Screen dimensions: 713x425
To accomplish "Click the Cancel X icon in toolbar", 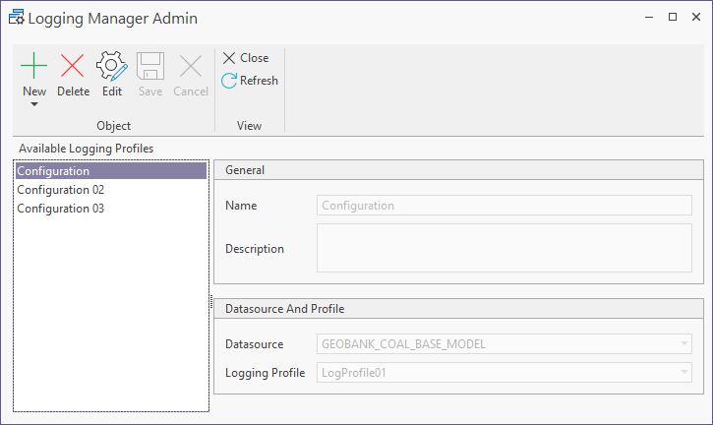I will tap(191, 66).
